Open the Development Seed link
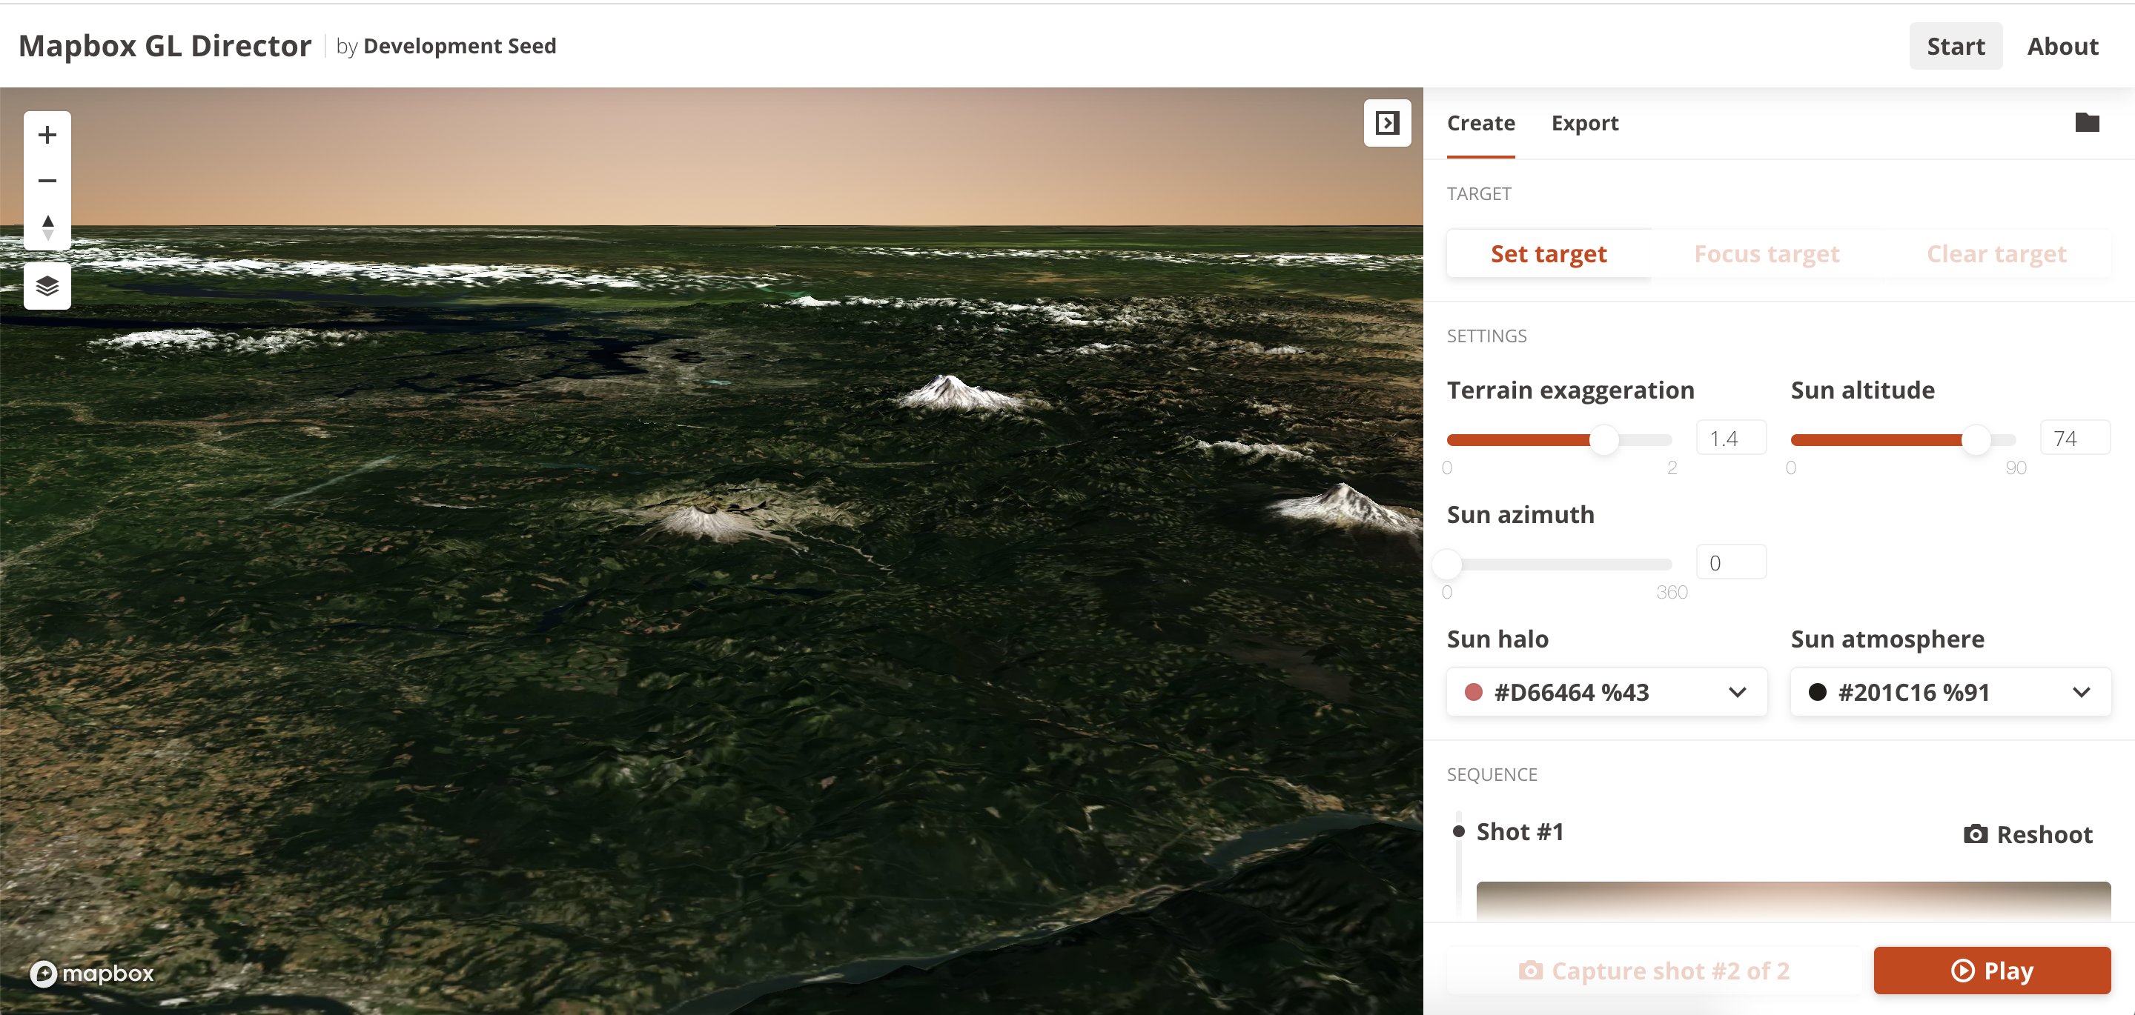 pos(459,47)
